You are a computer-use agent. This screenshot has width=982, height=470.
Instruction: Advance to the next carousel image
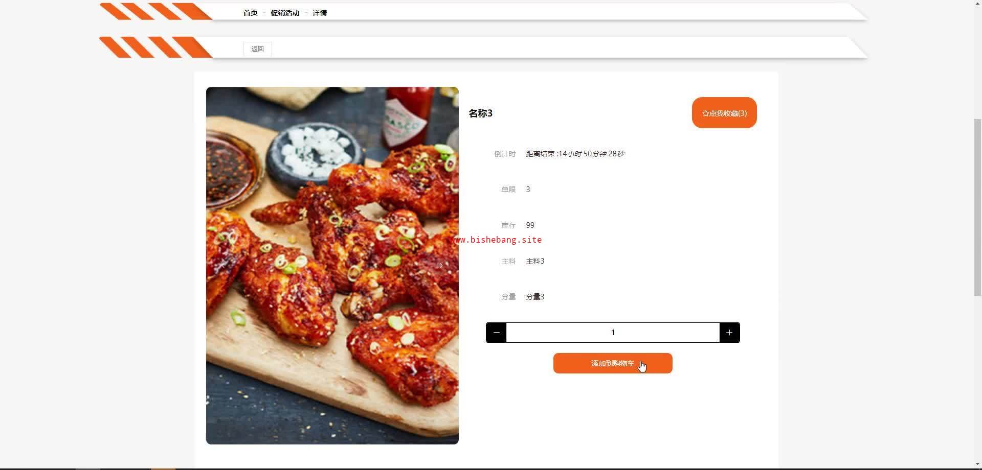coord(441,265)
